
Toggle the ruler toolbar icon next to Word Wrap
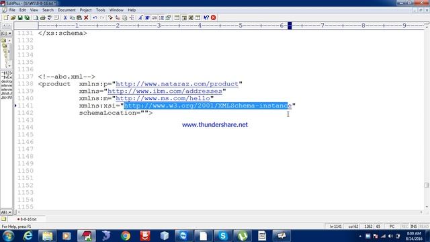pos(155,18)
